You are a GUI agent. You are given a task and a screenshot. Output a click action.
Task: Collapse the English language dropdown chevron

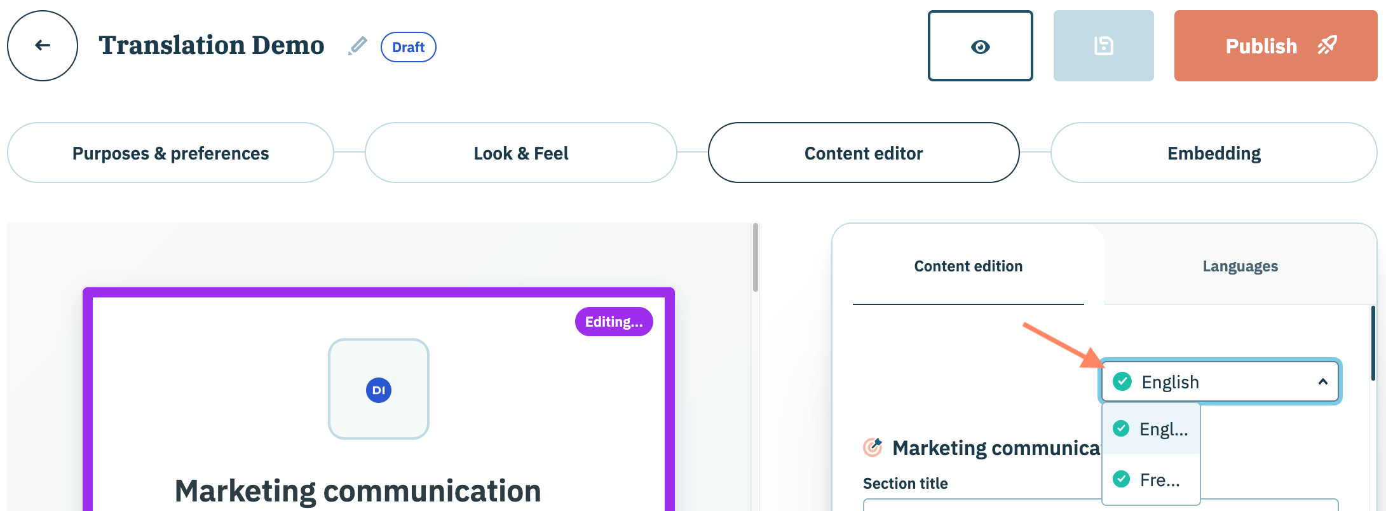1322,382
